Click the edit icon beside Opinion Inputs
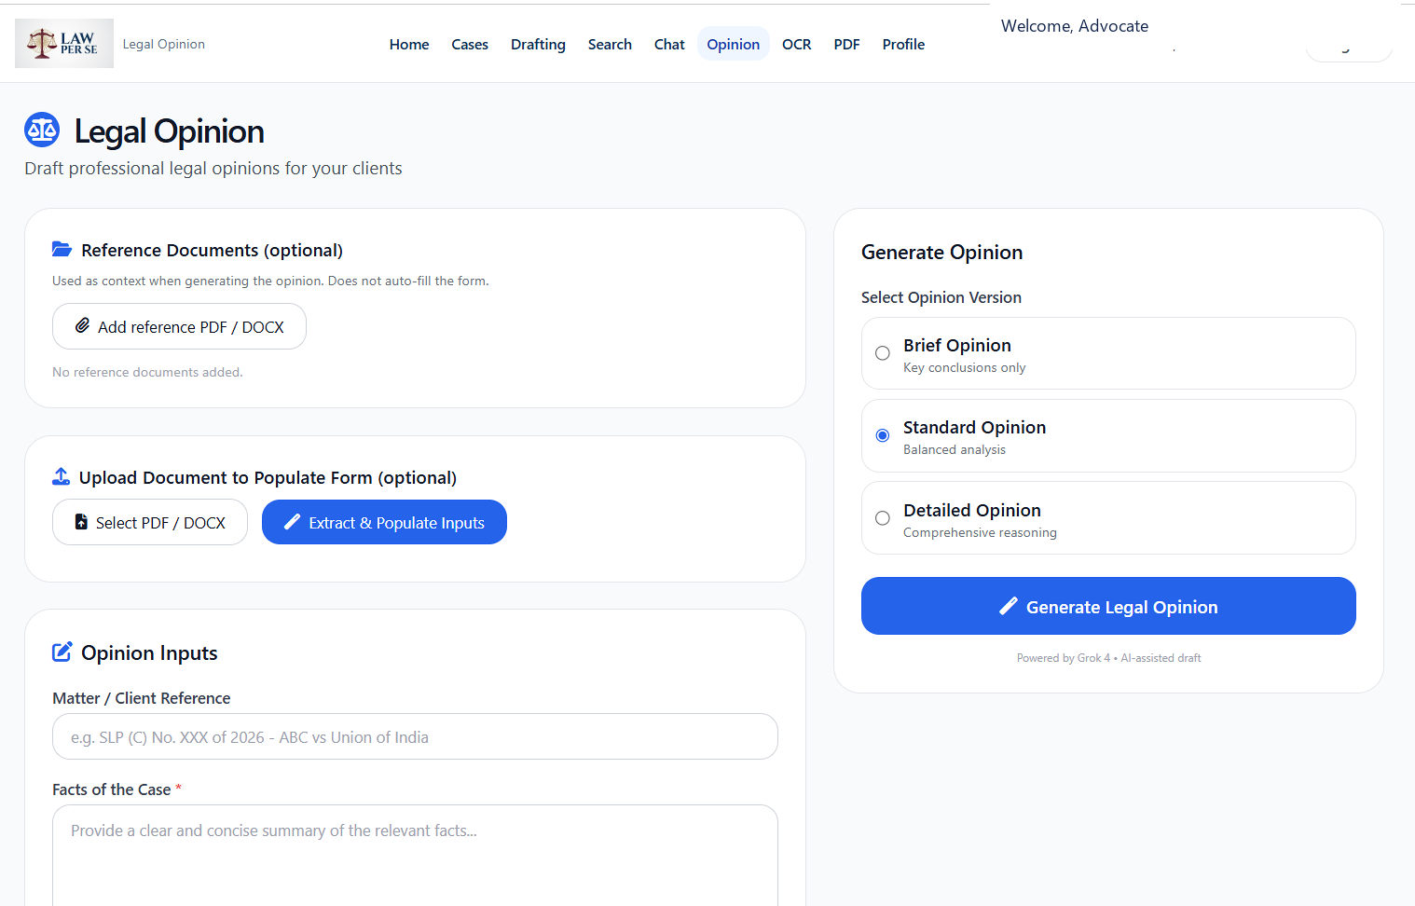 [x=62, y=652]
